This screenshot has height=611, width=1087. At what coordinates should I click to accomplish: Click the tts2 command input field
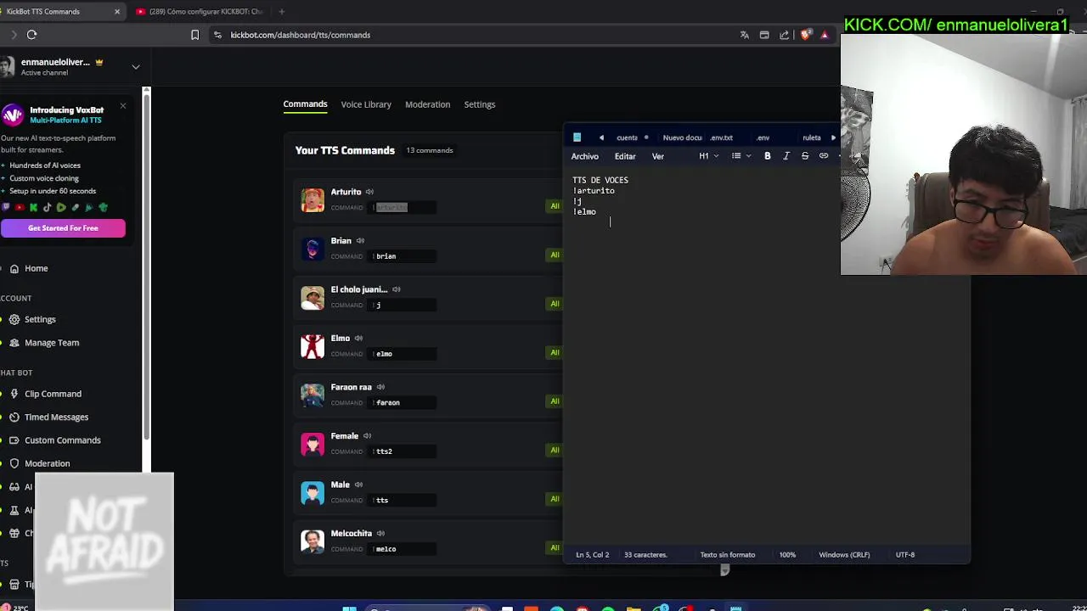click(x=403, y=451)
